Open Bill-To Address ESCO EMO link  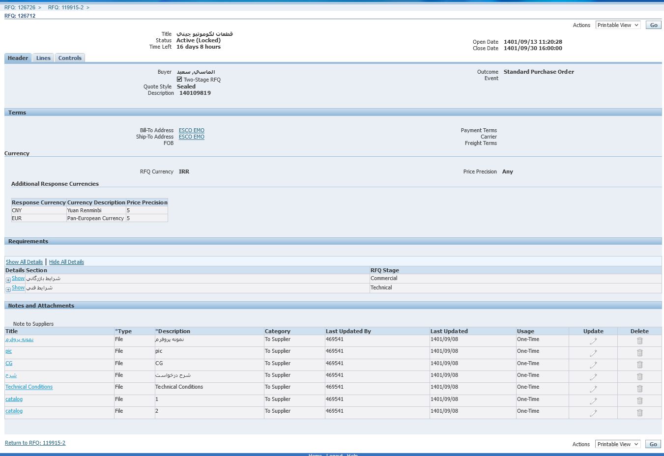coord(192,131)
